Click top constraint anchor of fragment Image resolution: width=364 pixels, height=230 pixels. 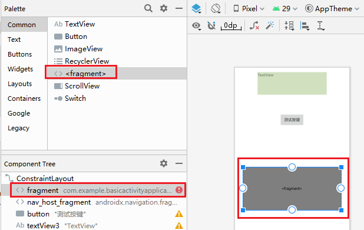pos(292,167)
